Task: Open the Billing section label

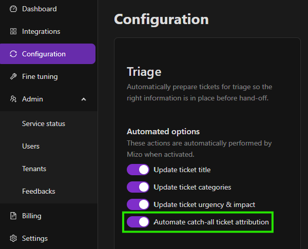Action: 32,216
